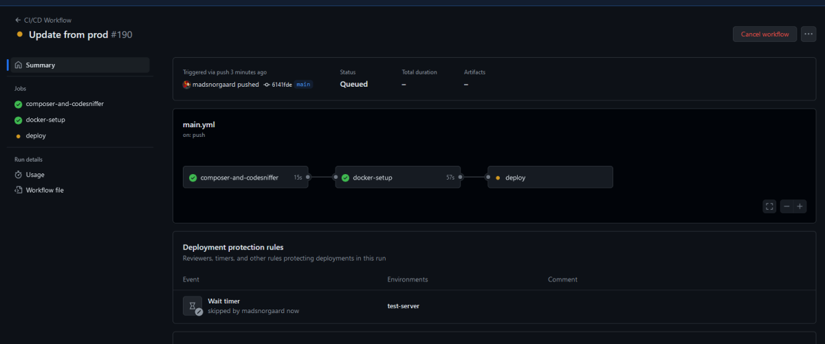Click the Wait timer hourglass icon
The width and height of the screenshot is (825, 344).
click(x=192, y=305)
